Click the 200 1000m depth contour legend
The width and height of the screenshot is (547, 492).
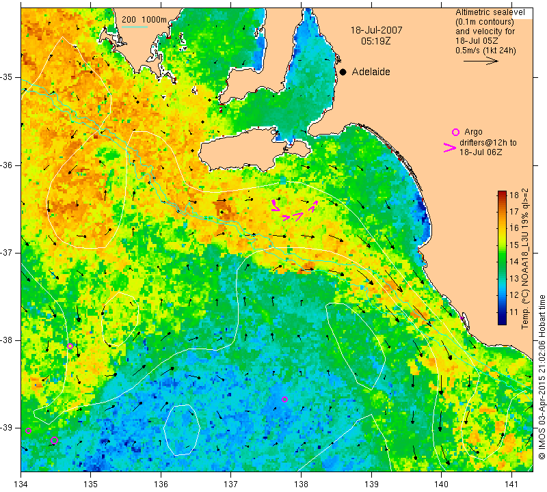click(144, 20)
